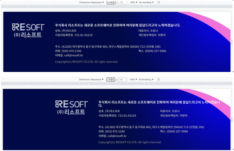Click '팩스. (0504) 257-5966' in the 1299-wide footer
This screenshot has width=234, height=151.
pyautogui.click(x=152, y=51)
